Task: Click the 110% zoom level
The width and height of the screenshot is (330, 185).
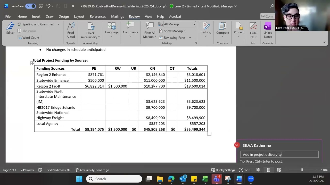Action: click(x=325, y=170)
